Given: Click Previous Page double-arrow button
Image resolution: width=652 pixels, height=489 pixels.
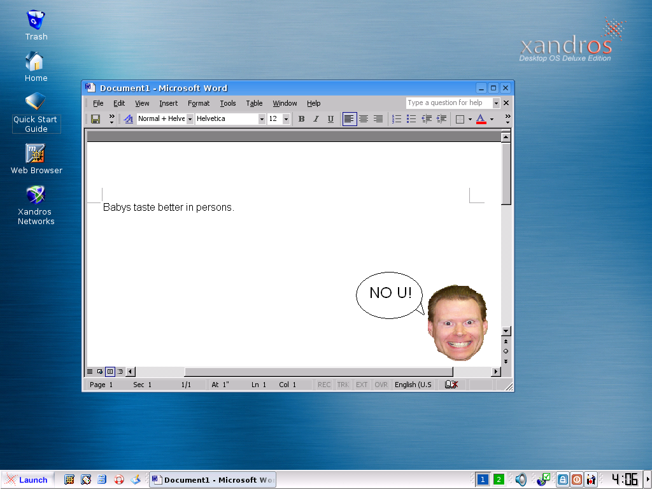Looking at the screenshot, I should point(506,341).
